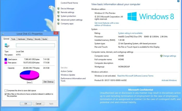Screen dimensions: 182x111
Task: Click the drive label text field
Action: coord(35,45)
